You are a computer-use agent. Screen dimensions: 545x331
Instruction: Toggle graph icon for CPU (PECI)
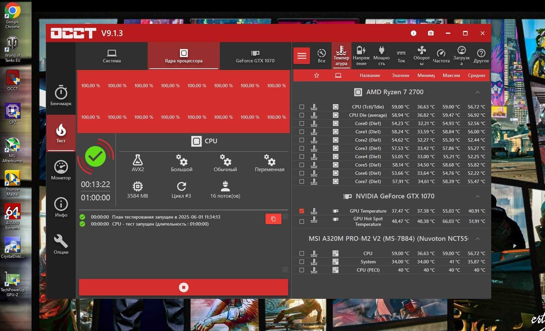(314, 270)
